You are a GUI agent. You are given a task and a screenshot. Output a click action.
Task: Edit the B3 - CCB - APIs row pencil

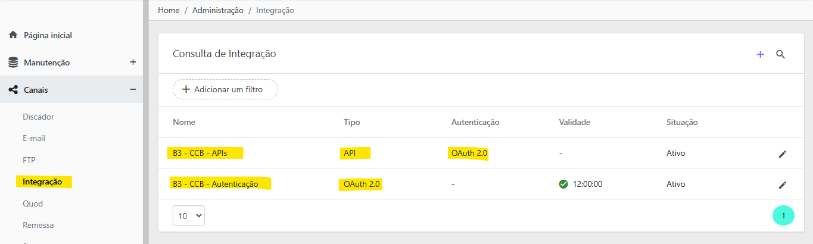pos(783,154)
